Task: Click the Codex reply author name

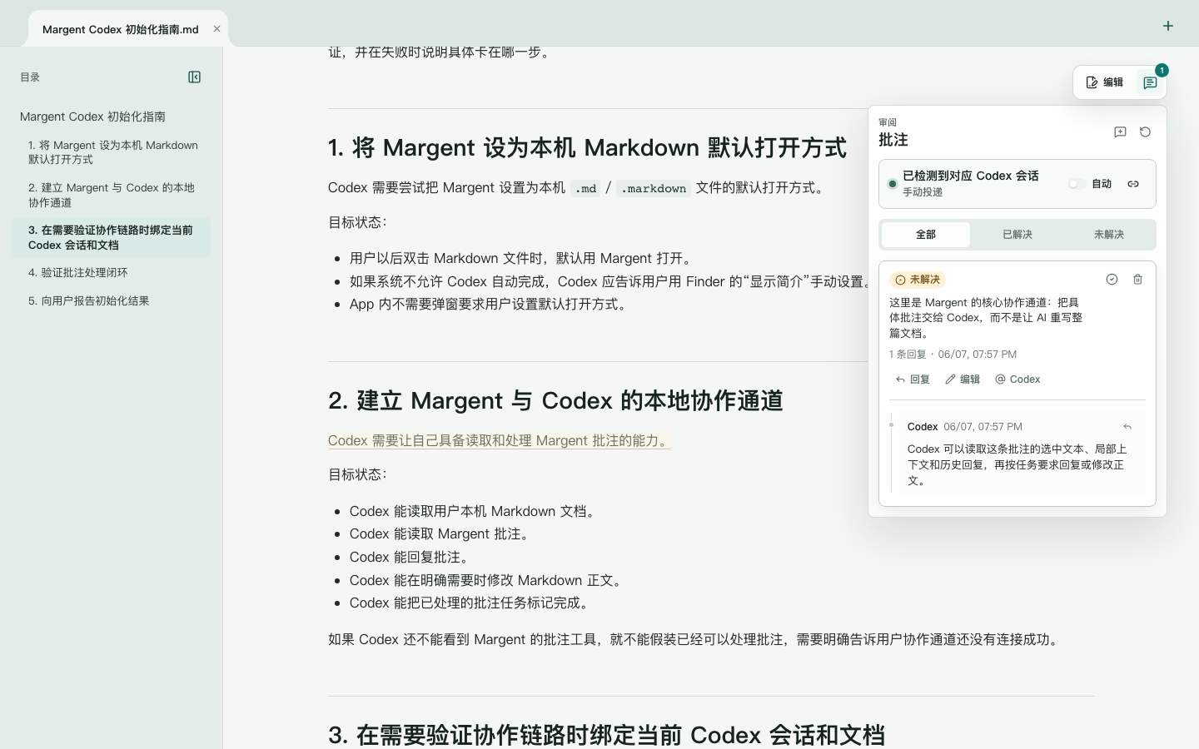Action: point(923,427)
